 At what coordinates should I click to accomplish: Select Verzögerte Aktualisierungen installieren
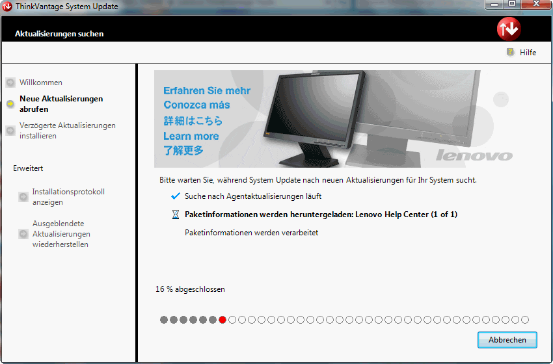click(x=68, y=131)
